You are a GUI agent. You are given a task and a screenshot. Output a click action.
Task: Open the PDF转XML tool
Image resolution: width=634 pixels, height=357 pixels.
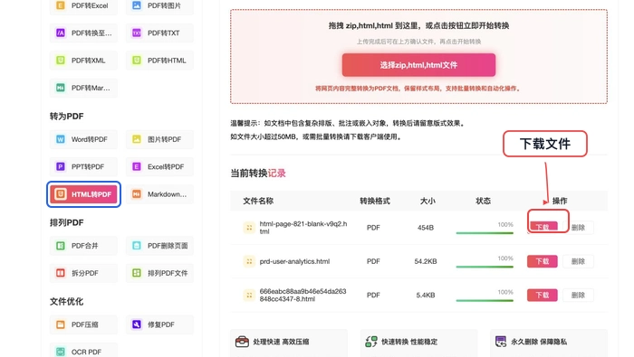(83, 61)
